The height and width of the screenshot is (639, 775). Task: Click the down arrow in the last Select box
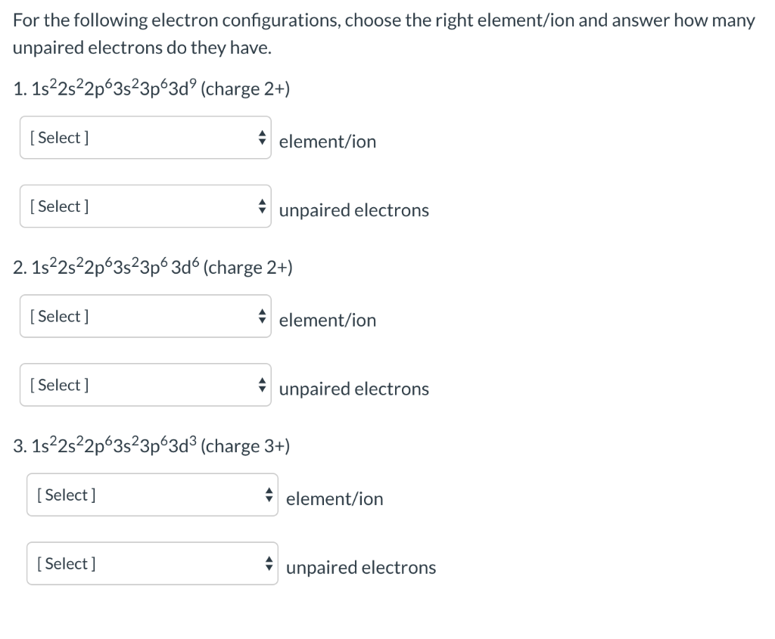click(x=269, y=568)
